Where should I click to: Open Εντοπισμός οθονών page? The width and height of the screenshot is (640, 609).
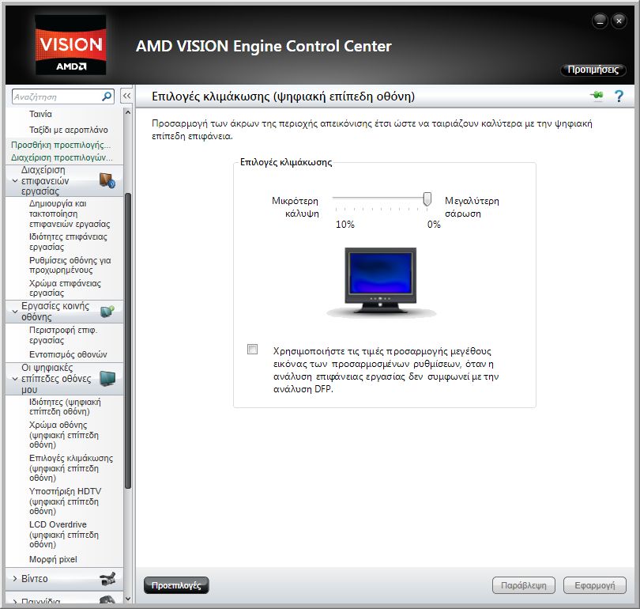[68, 354]
